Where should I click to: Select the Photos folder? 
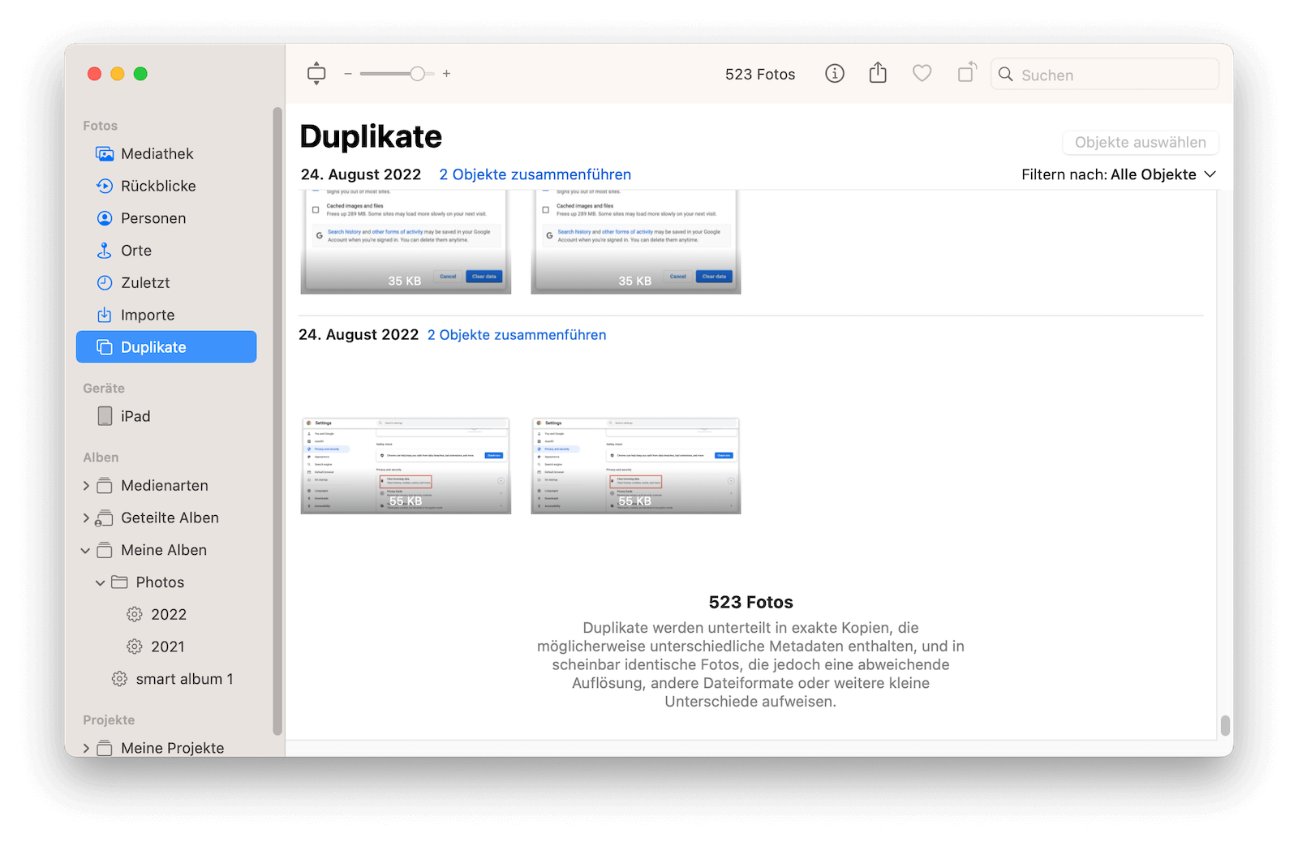[166, 582]
